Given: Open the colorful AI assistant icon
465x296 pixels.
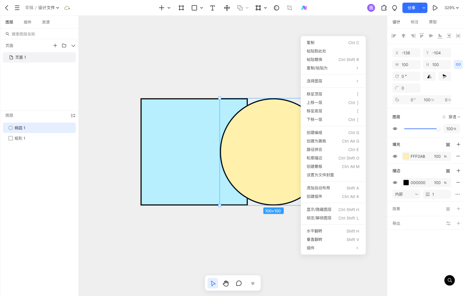Looking at the screenshot, I should coord(304,8).
